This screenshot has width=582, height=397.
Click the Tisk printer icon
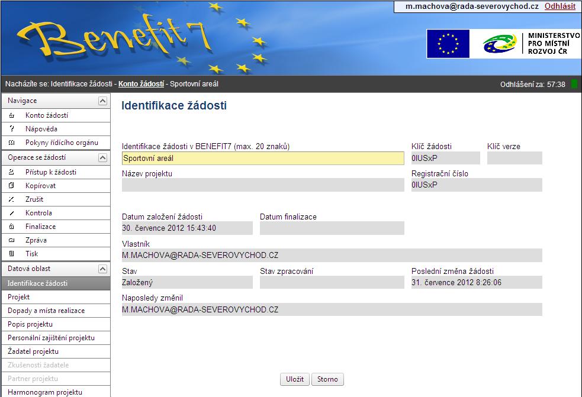11,254
